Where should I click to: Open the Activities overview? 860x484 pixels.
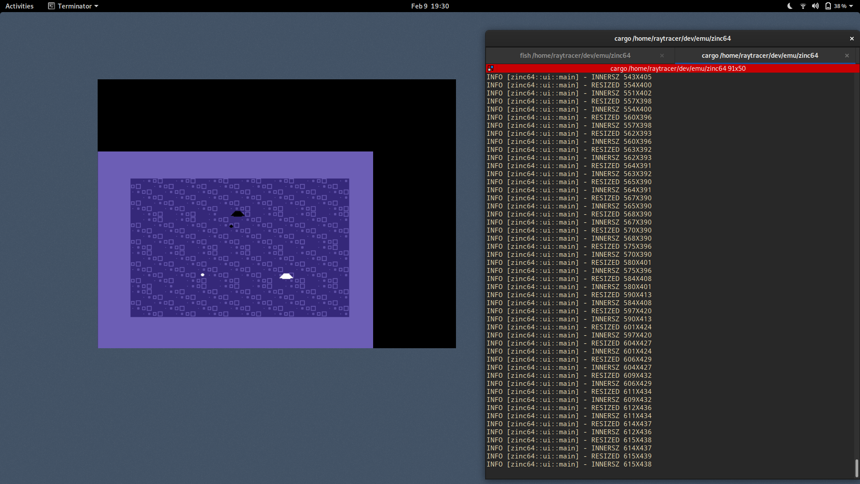(19, 6)
